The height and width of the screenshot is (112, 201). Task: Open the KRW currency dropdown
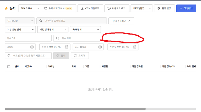pyautogui.click(x=142, y=8)
